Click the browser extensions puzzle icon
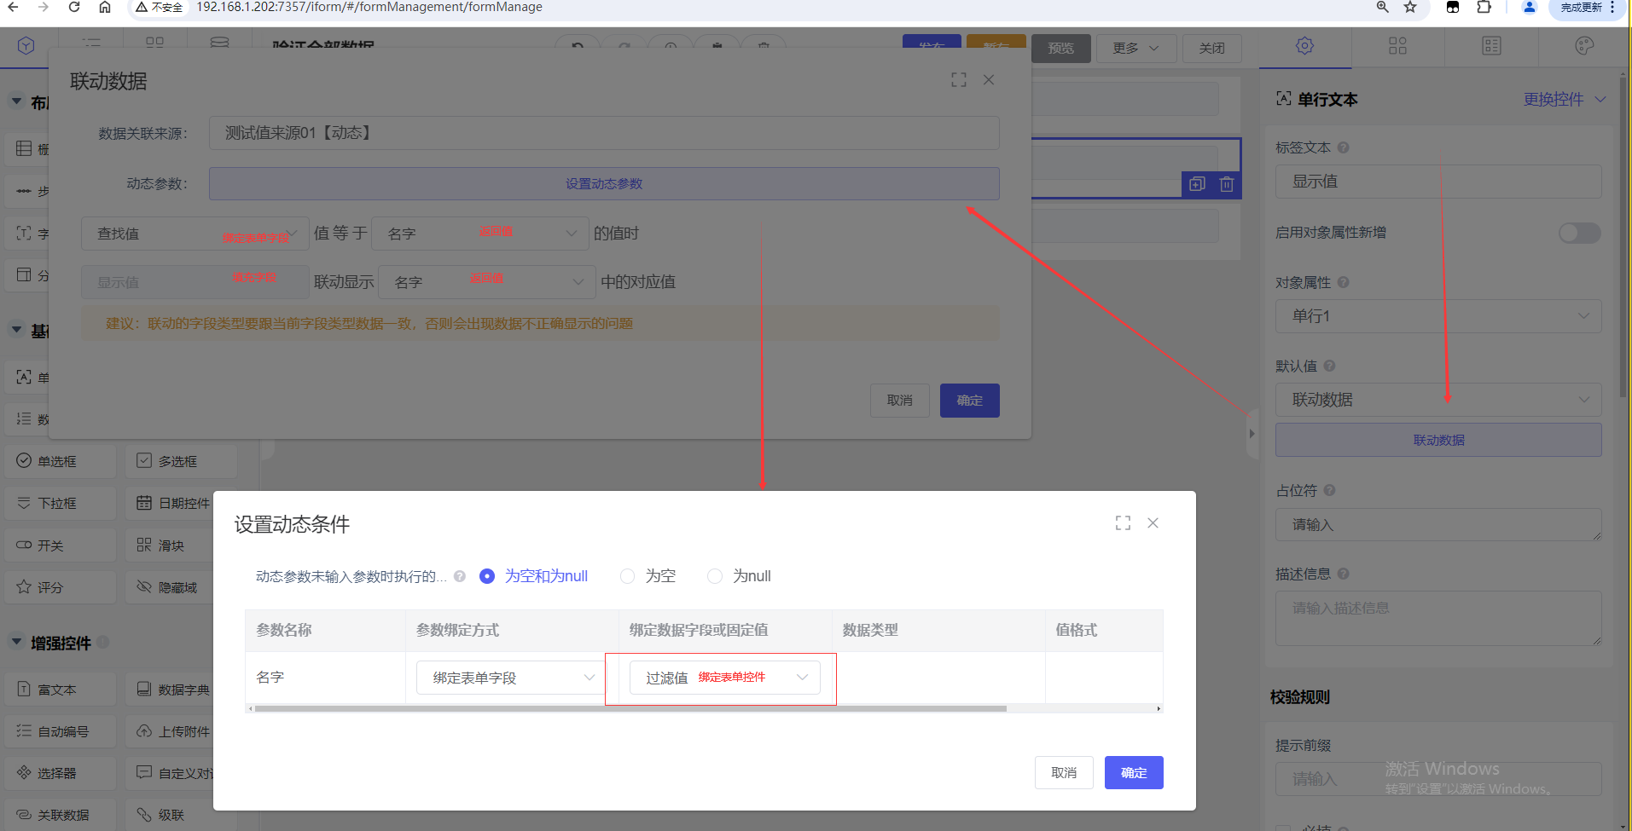 [x=1484, y=8]
